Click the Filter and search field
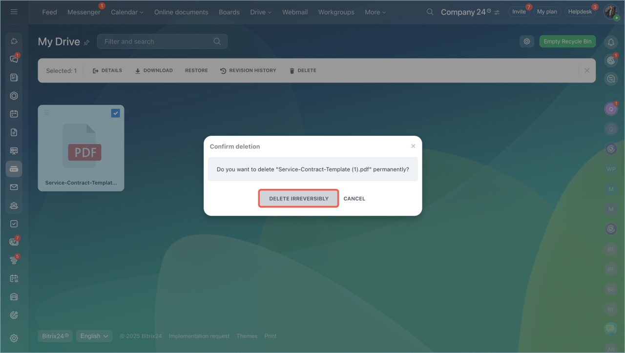 (156, 42)
